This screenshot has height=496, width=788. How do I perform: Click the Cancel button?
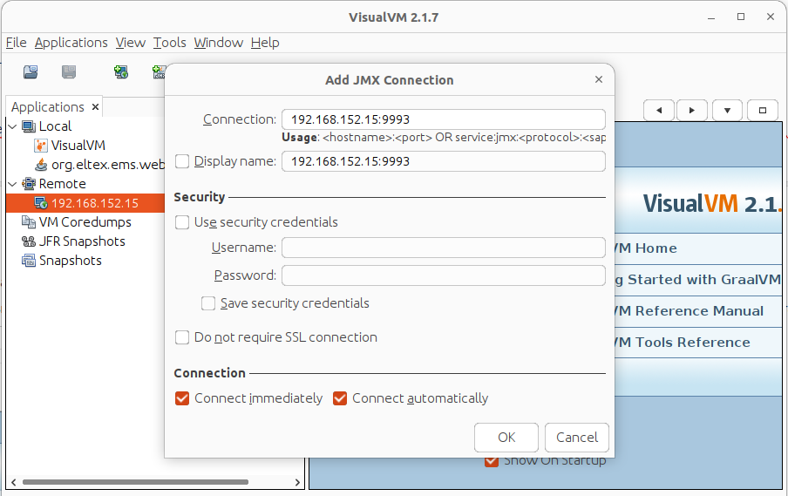tap(577, 438)
